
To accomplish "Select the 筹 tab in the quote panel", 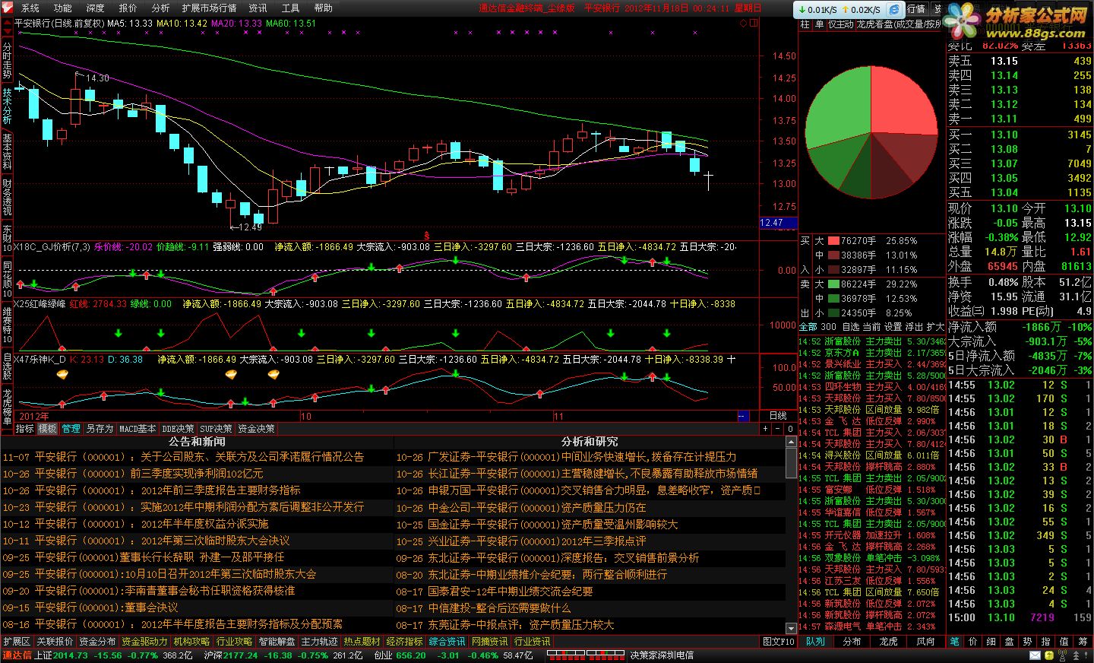I will click(1083, 642).
